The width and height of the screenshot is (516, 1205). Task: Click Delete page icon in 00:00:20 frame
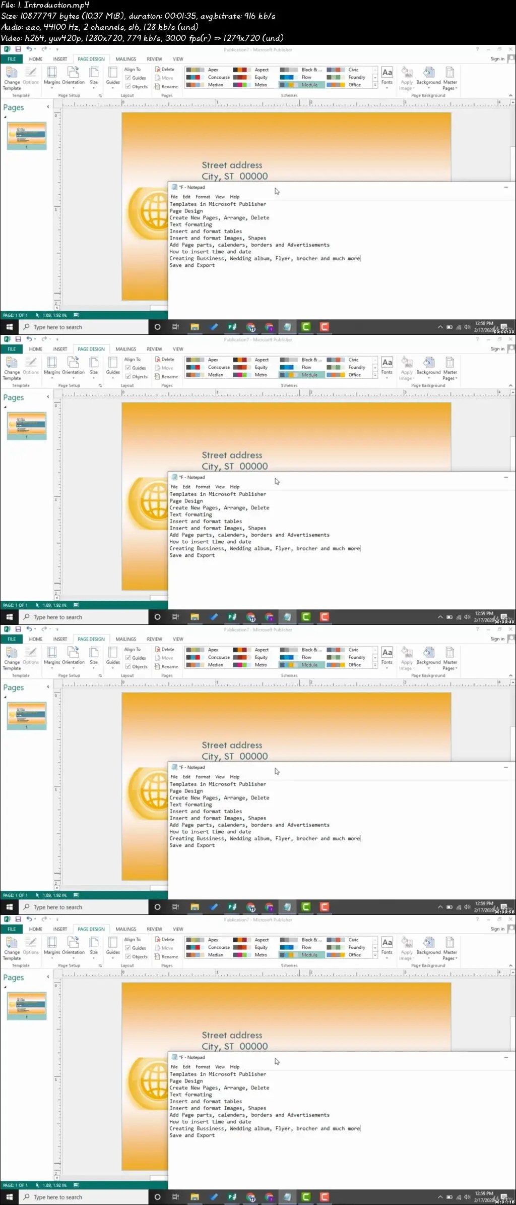pos(158,70)
